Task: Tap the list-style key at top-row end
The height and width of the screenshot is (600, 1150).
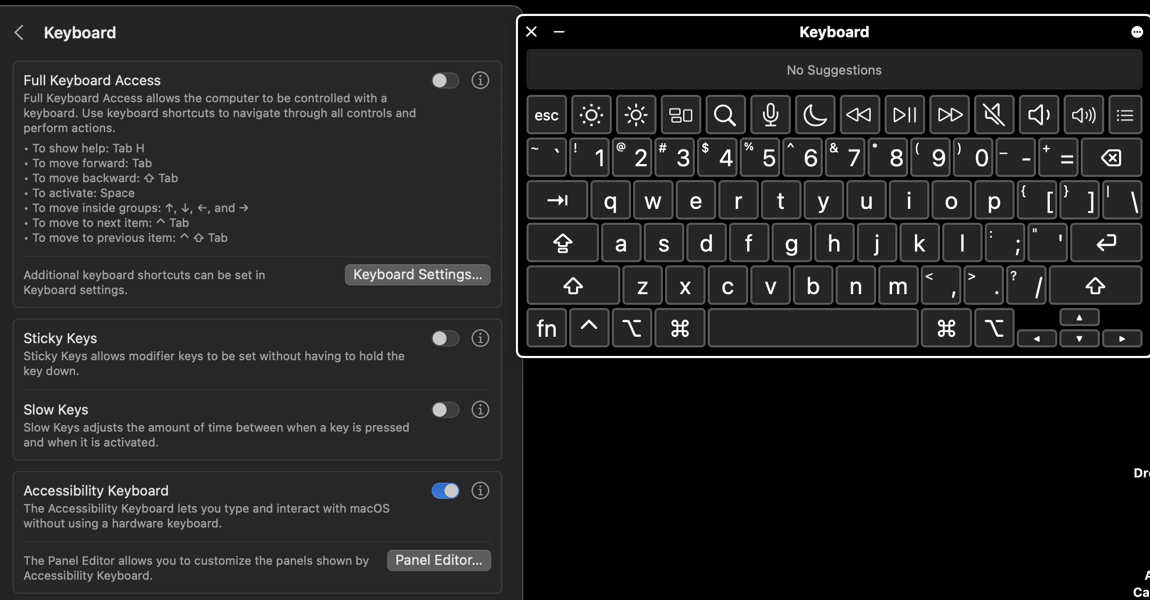Action: tap(1125, 115)
